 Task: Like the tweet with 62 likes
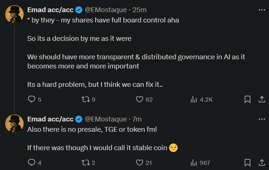pyautogui.click(x=140, y=99)
